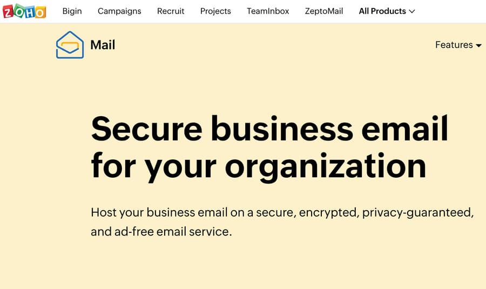Visit ZeptoMail from the top bar
This screenshot has height=289, width=486.
pyautogui.click(x=324, y=11)
